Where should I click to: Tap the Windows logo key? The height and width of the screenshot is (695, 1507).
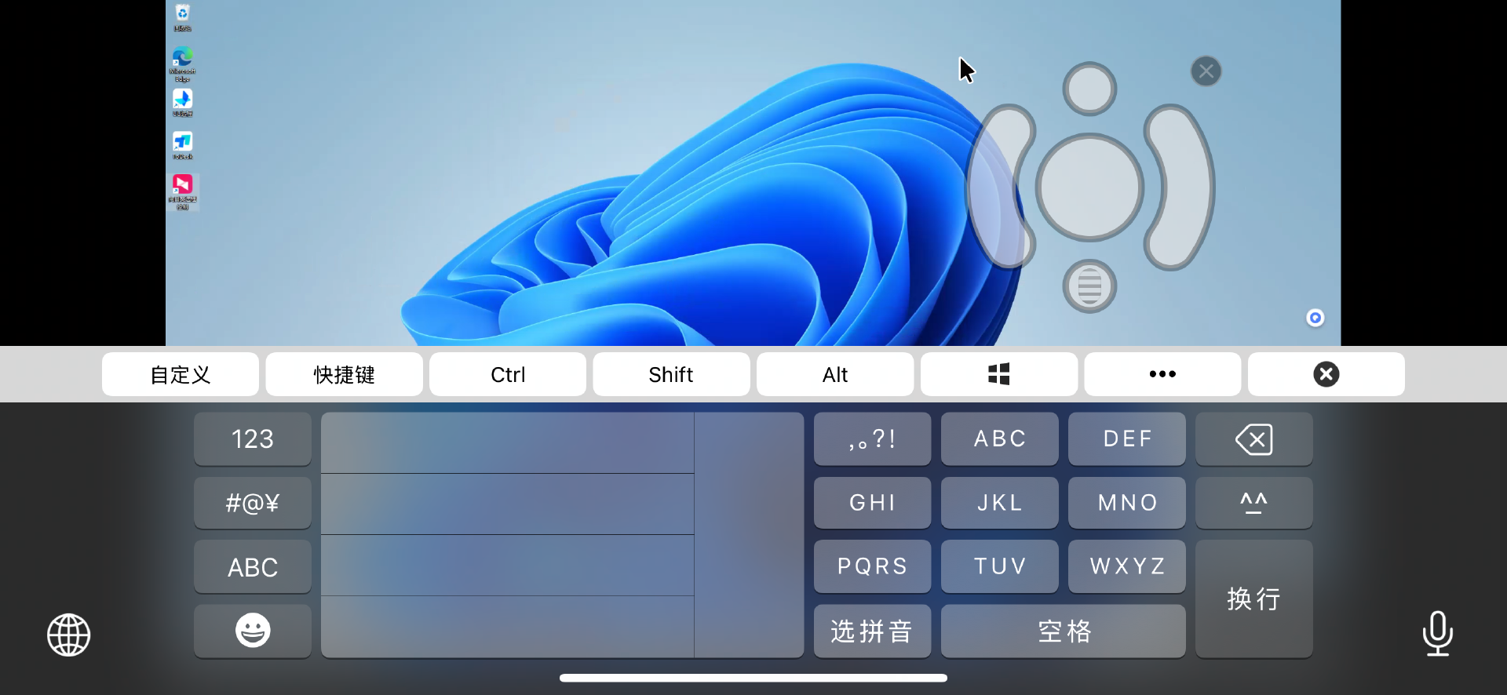point(999,374)
